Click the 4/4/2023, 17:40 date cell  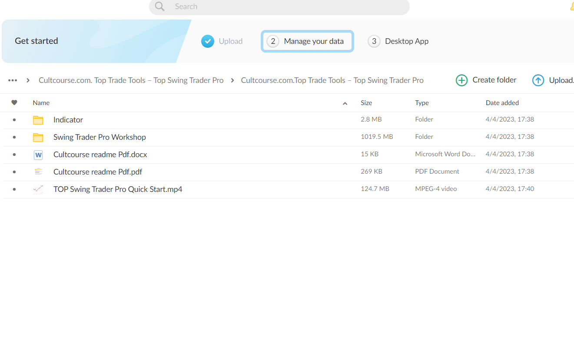[x=510, y=189]
